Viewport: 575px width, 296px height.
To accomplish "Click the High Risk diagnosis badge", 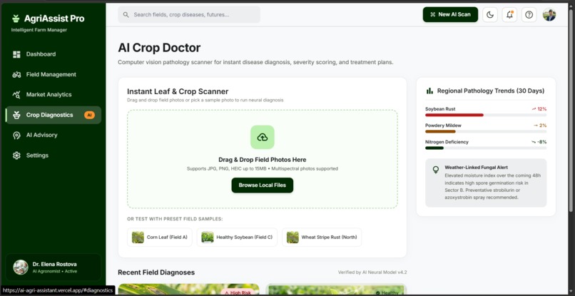I will 238,292.
